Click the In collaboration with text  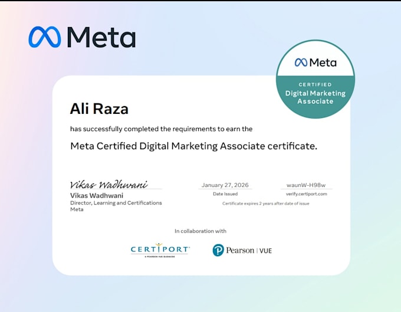[x=200, y=231]
